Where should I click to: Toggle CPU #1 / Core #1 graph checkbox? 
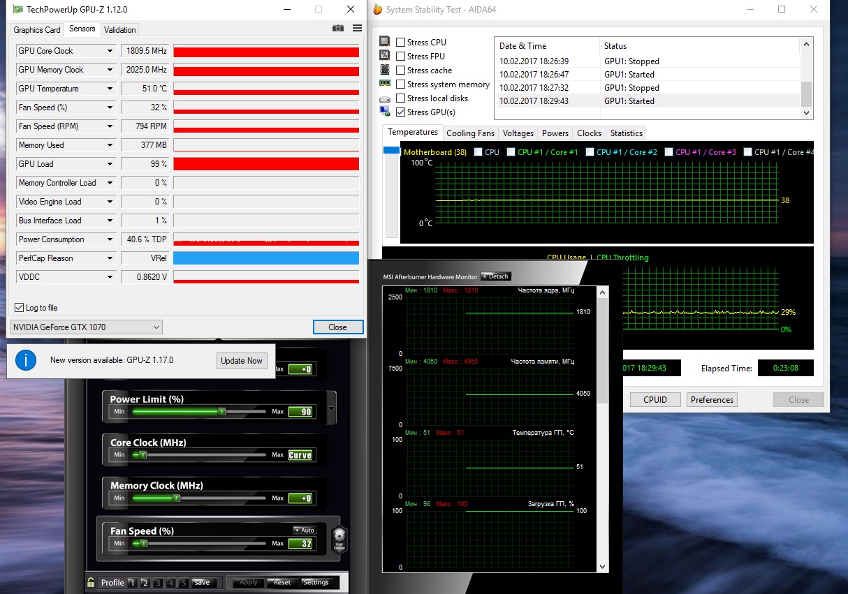(511, 151)
